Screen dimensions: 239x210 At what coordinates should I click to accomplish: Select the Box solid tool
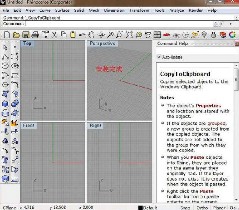[x=5, y=104]
